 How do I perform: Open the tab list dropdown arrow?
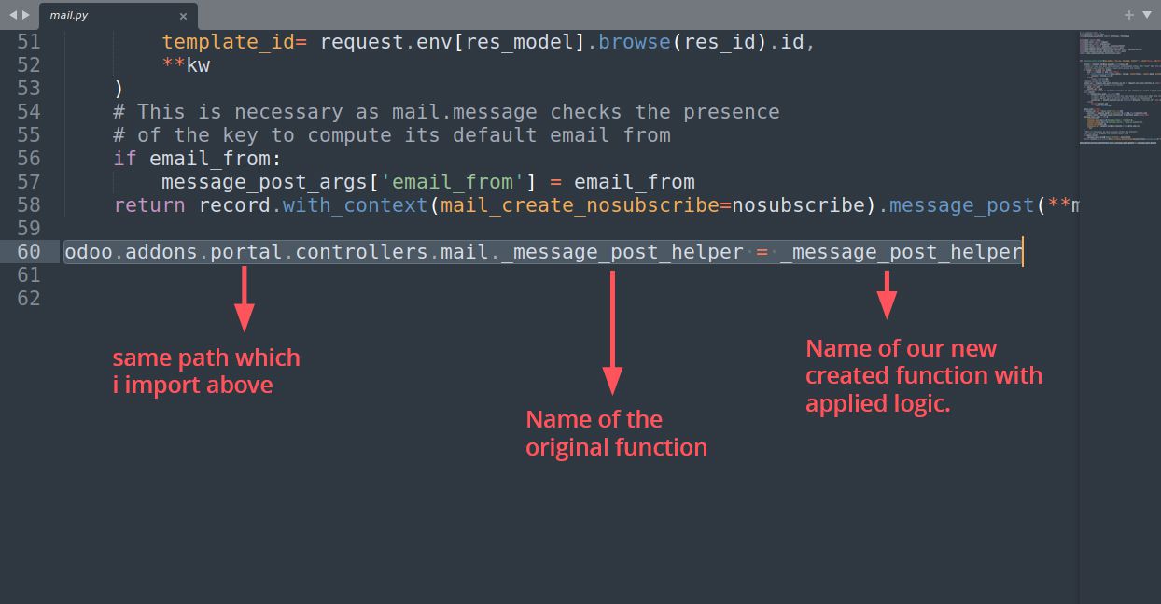pyautogui.click(x=1145, y=15)
